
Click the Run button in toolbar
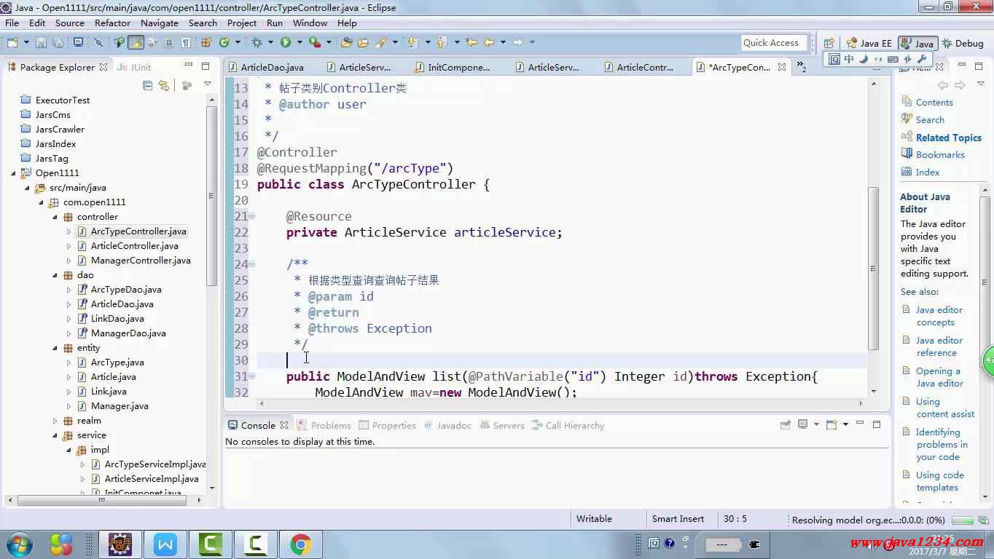tap(286, 42)
